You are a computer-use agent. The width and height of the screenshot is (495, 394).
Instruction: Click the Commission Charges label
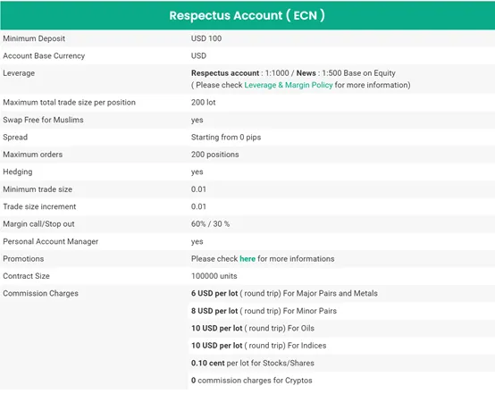coord(40,293)
